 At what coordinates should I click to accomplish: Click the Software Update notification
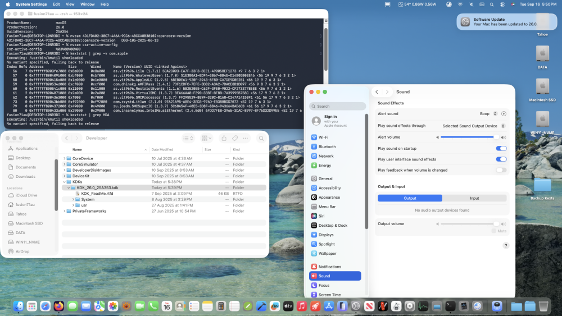pos(507,22)
